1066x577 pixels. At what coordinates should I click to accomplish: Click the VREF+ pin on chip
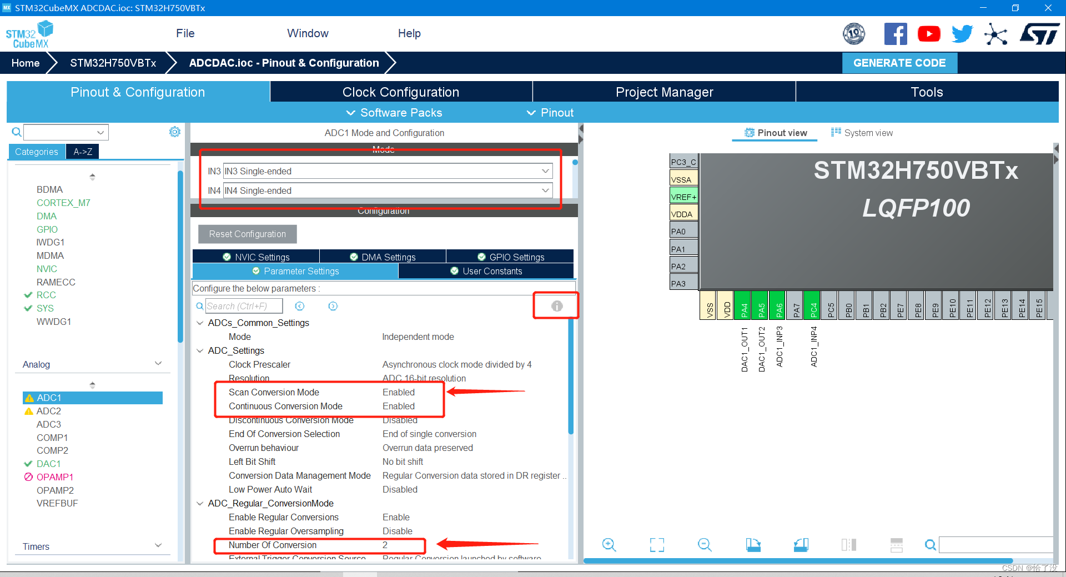[x=684, y=197]
